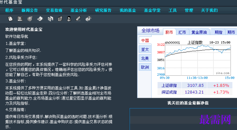Open the 我的基金 menu
The image size is (237, 130).
pyautogui.click(x=128, y=10)
